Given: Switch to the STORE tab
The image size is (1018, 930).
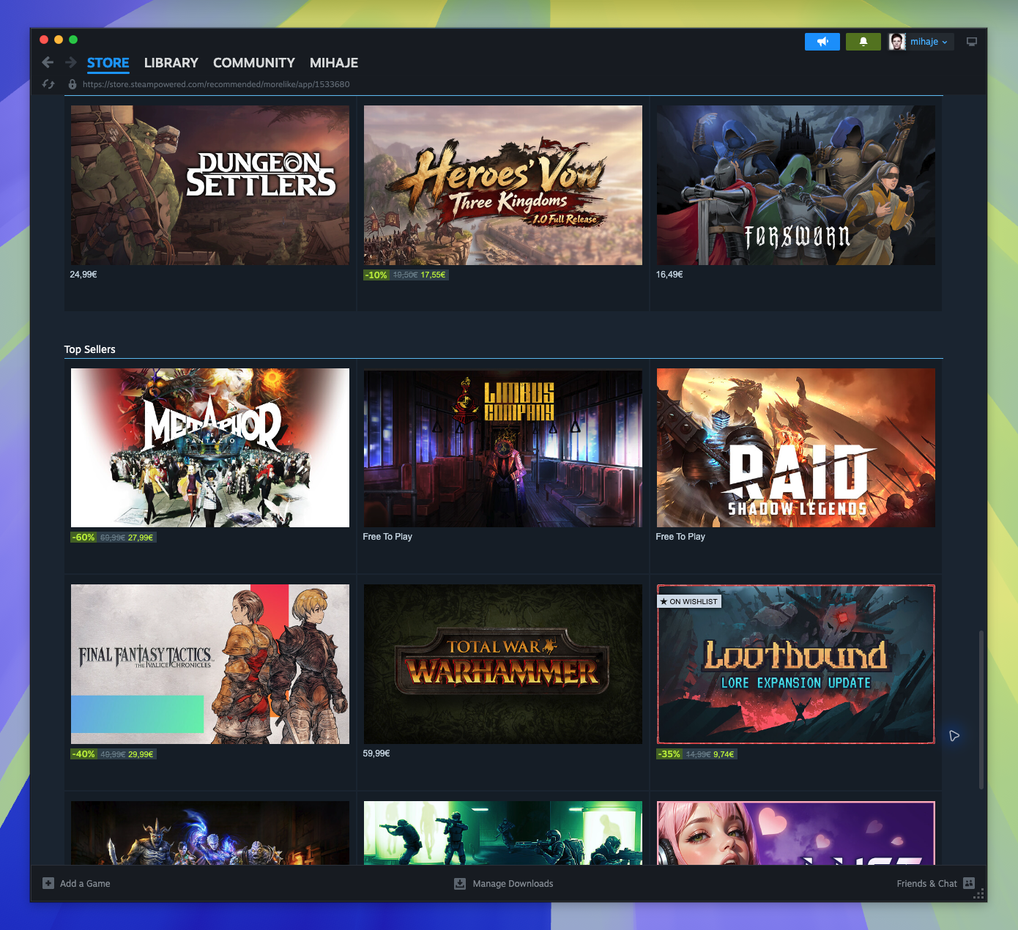Looking at the screenshot, I should click(108, 63).
